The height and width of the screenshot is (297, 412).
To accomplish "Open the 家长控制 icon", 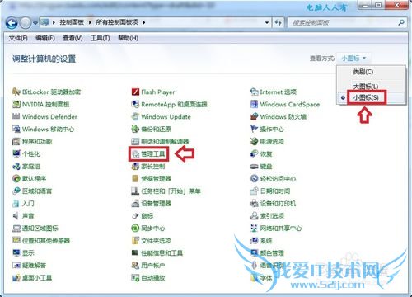I will [x=135, y=166].
